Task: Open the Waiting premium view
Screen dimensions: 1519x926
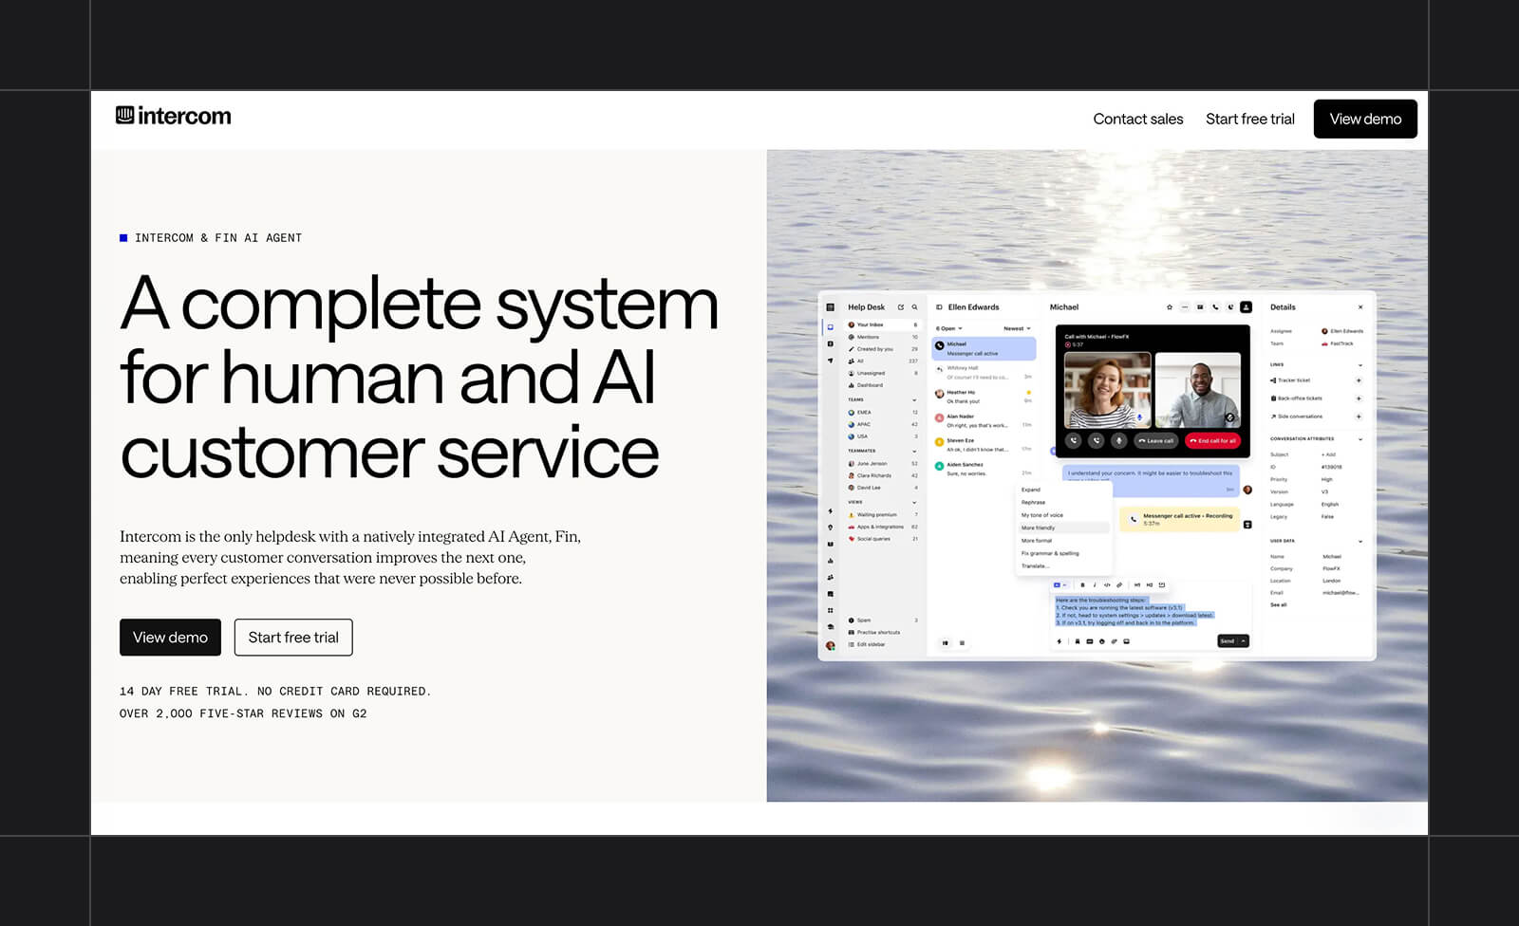Action: tap(883, 514)
